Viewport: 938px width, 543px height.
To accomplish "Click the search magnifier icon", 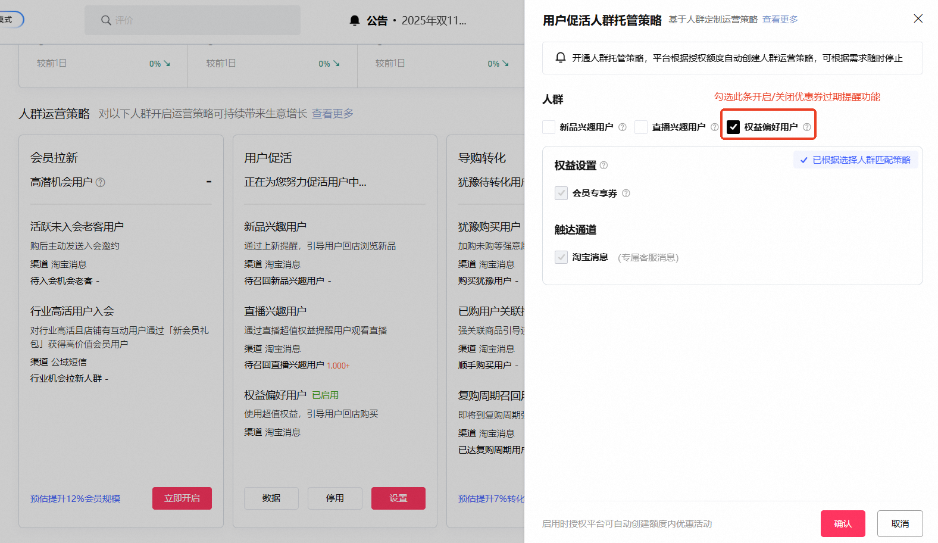I will pyautogui.click(x=106, y=20).
